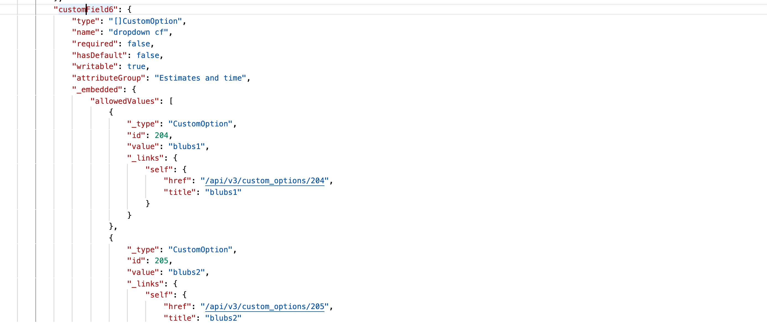Click the "blubs2" string after "title"
Screen dimensions: 767x324
(x=223, y=318)
